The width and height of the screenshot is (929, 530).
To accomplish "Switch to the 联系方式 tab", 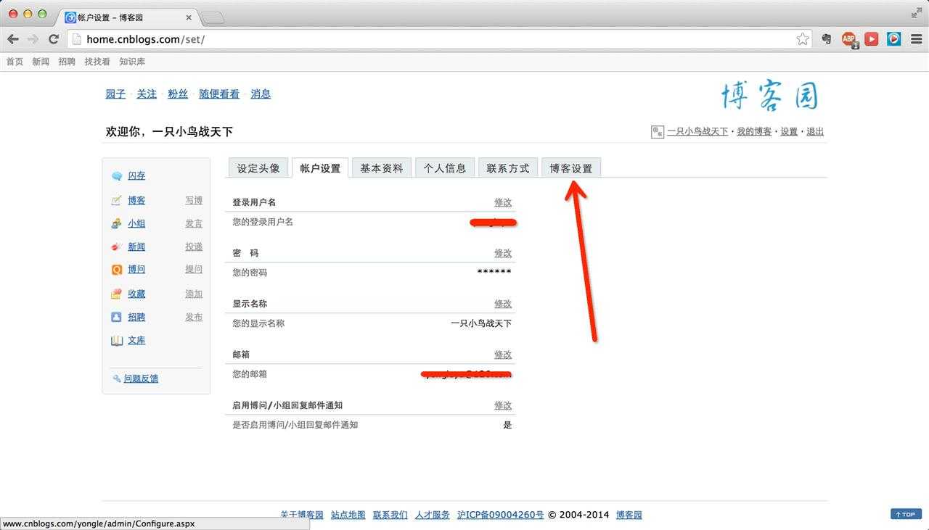I will point(508,168).
